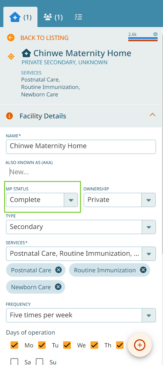The width and height of the screenshot is (163, 365).
Task: Open the checklist tab
Action: coord(78,17)
